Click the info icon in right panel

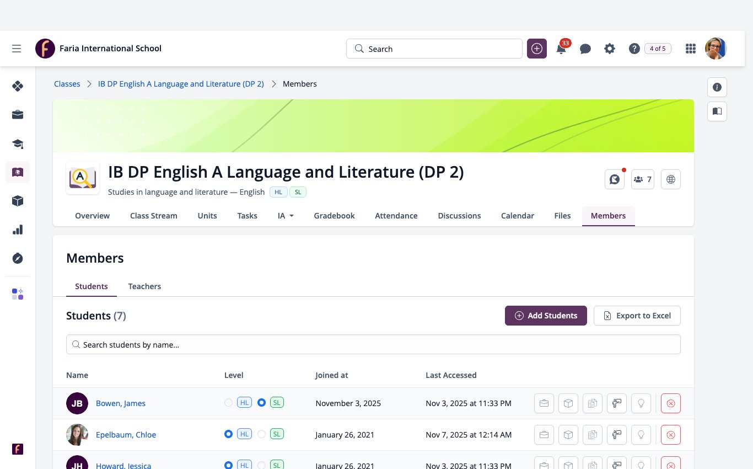[717, 87]
